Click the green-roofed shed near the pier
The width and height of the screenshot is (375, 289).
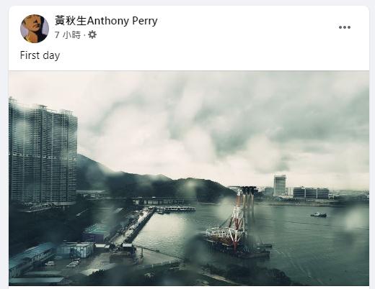(96, 232)
